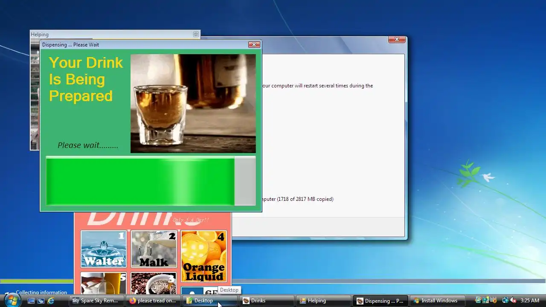Open the Desktop folder taskbar button
Screen dimensions: 546x307
pos(211,301)
